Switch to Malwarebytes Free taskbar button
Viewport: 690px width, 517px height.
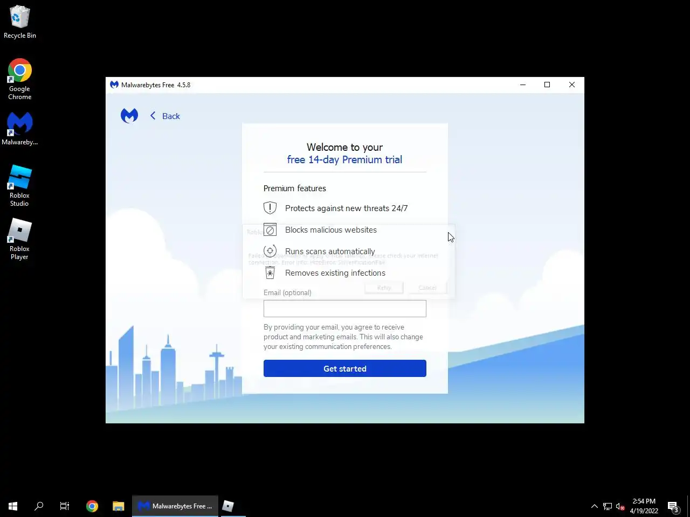point(175,506)
